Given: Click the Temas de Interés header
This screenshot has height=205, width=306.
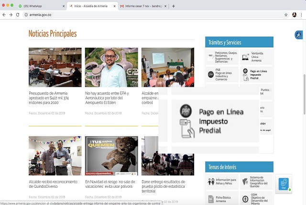Looking at the screenshot, I should (x=239, y=167).
